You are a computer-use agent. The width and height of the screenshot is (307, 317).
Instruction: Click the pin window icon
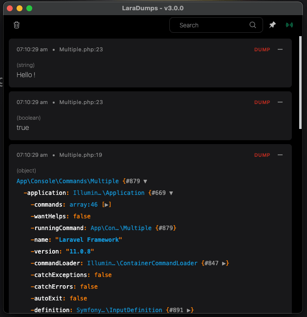coord(273,25)
